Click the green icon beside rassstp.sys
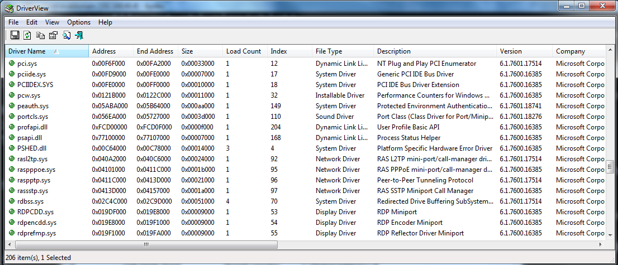Viewport: 618px width, 265px height. (12, 191)
